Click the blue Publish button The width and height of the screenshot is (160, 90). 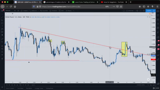(x=149, y=10)
